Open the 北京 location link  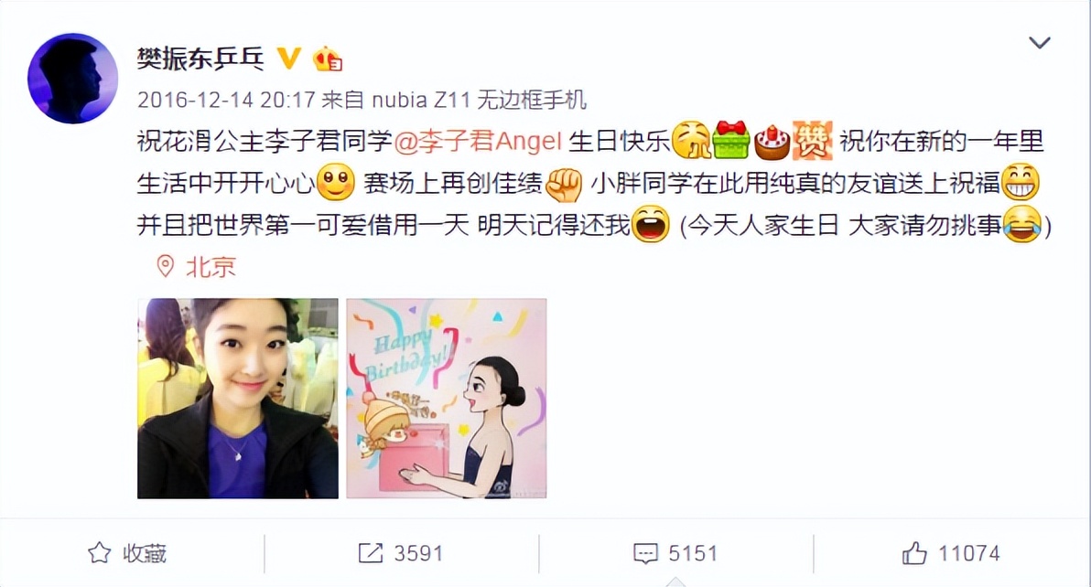[x=211, y=267]
